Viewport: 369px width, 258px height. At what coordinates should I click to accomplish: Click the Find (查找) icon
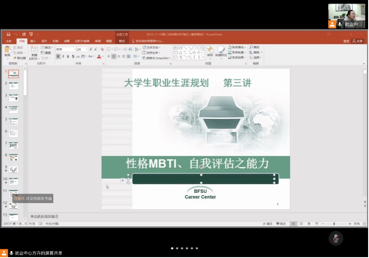[254, 47]
